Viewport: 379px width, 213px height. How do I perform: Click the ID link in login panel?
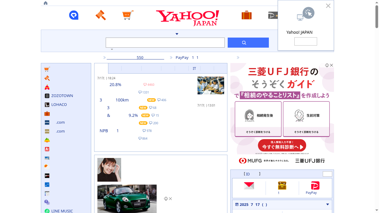click(x=248, y=174)
